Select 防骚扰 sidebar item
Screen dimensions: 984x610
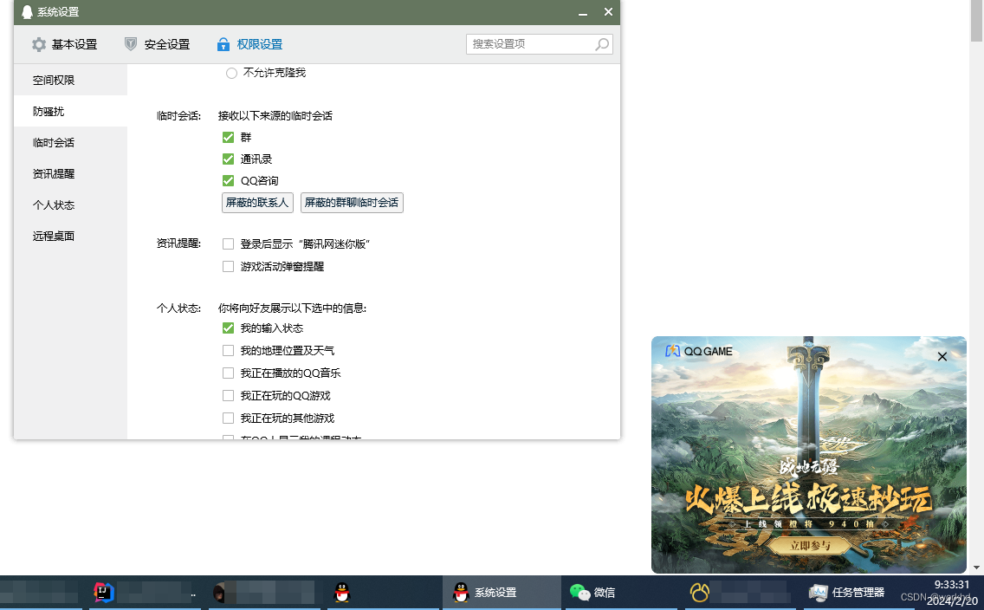pyautogui.click(x=70, y=111)
